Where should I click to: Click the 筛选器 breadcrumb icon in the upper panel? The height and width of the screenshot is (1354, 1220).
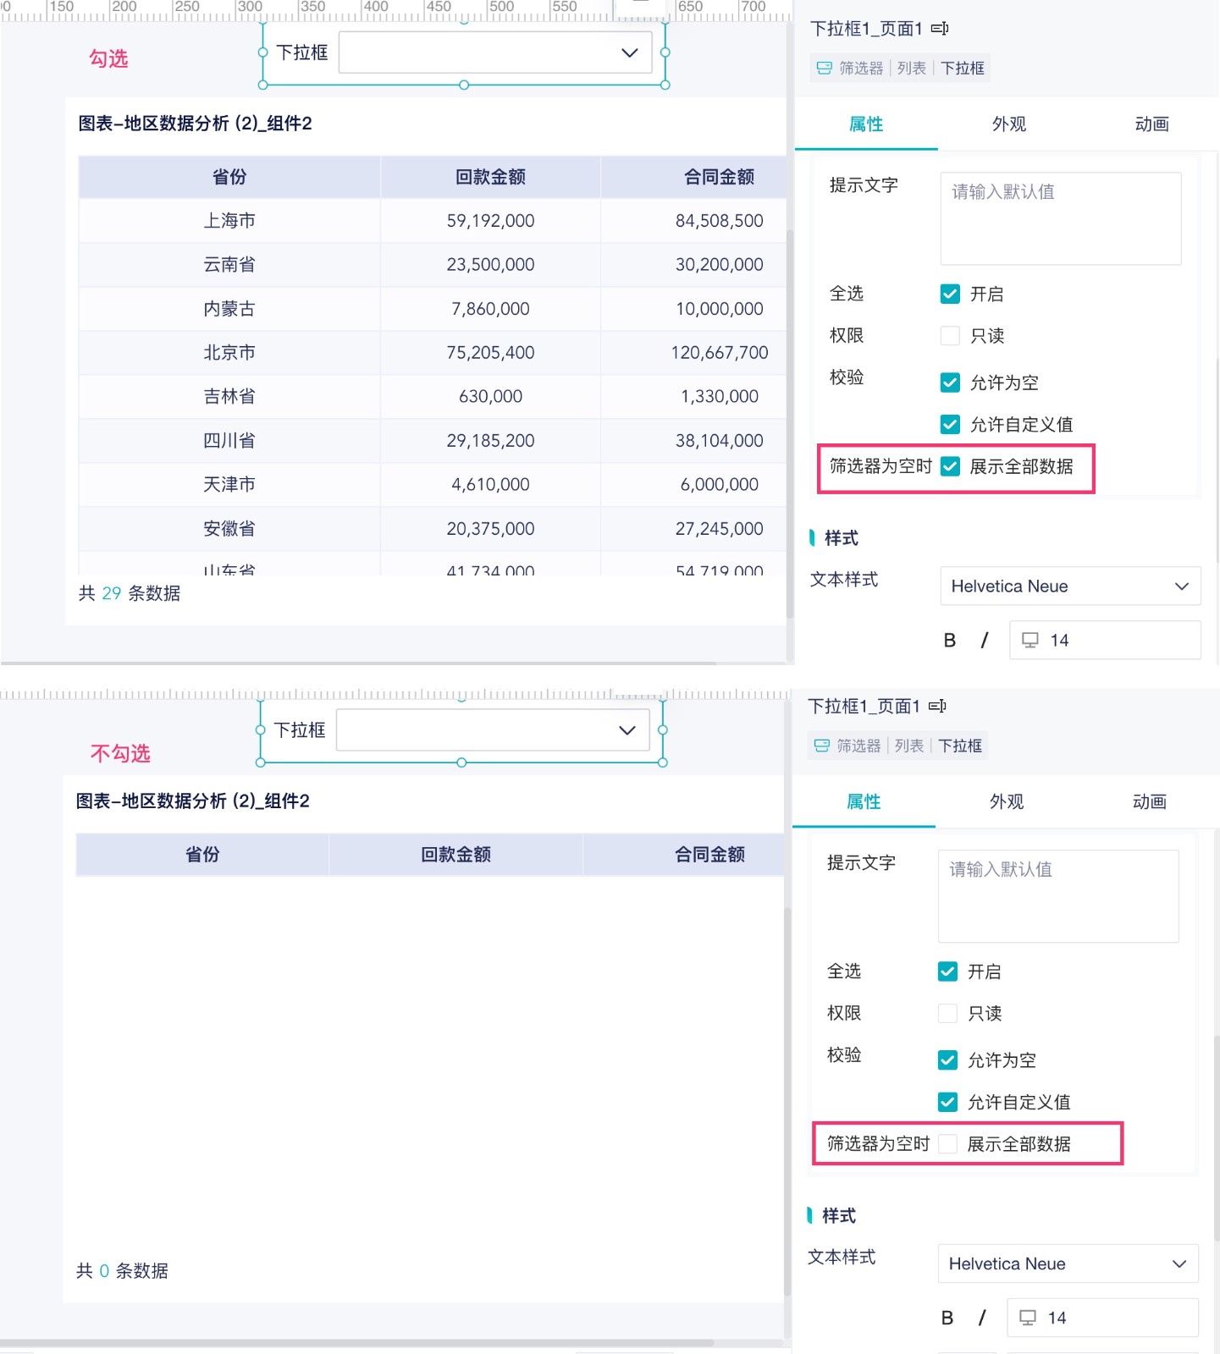[824, 69]
